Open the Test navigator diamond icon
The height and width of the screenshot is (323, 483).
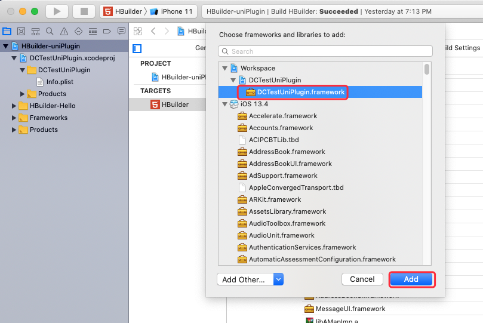[79, 31]
